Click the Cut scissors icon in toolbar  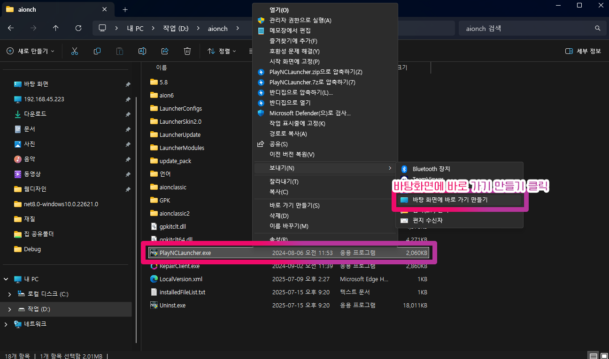74,51
